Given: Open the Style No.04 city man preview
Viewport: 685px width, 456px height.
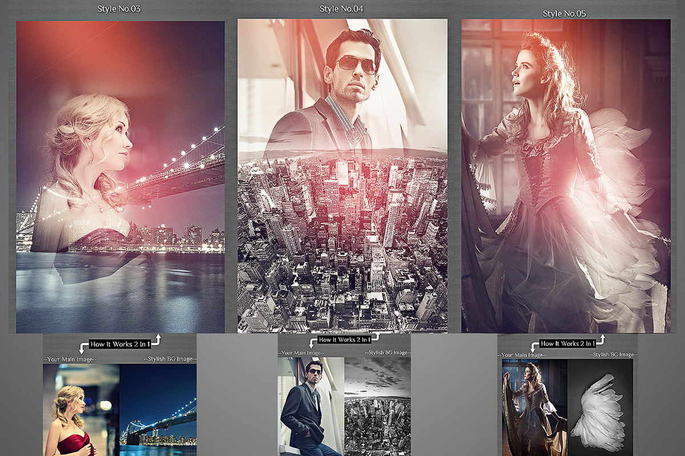Looking at the screenshot, I should click(x=342, y=176).
